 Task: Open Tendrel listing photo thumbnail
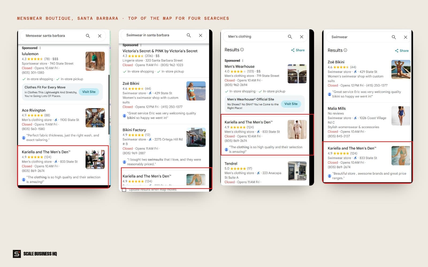click(297, 171)
